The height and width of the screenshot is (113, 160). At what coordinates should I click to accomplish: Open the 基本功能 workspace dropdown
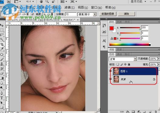coord(138,2)
